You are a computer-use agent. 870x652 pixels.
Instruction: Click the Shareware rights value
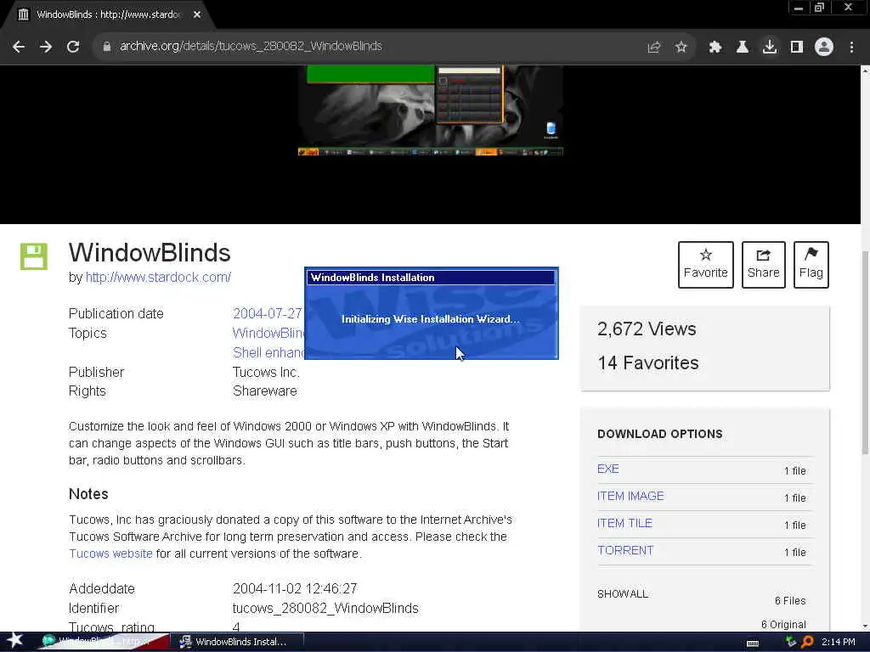(265, 391)
